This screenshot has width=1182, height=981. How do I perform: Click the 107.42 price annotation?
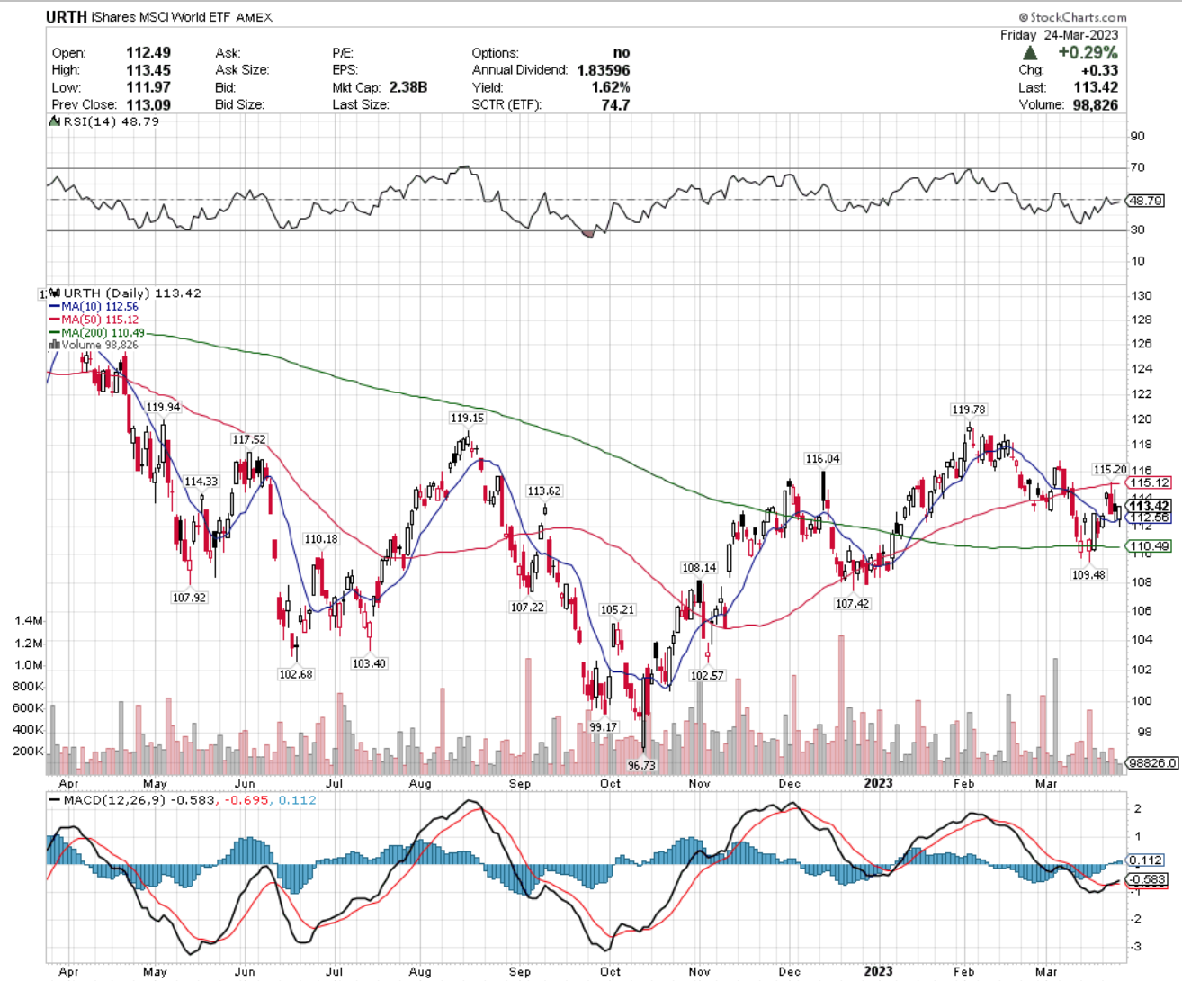852,603
